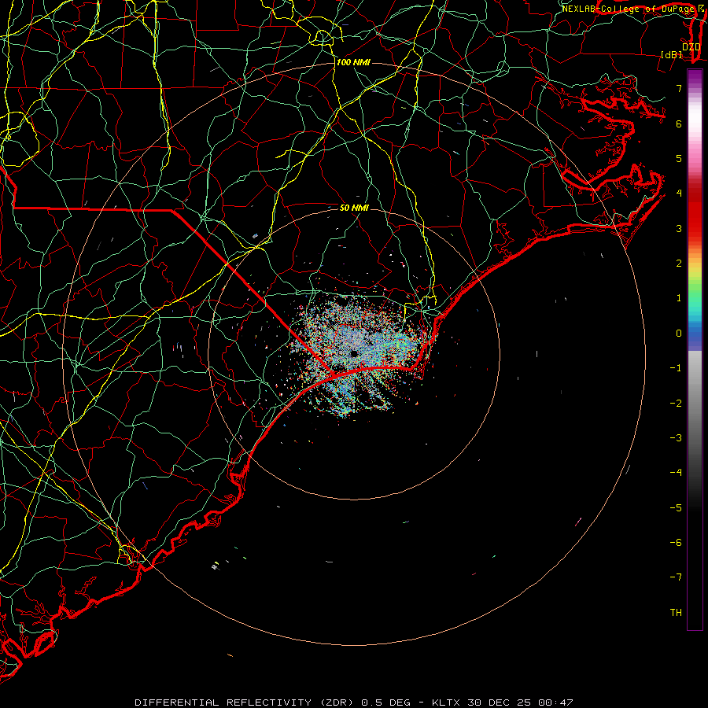Click the '6' value on the color scale
Image resolution: width=708 pixels, height=708 pixels.
(x=679, y=124)
